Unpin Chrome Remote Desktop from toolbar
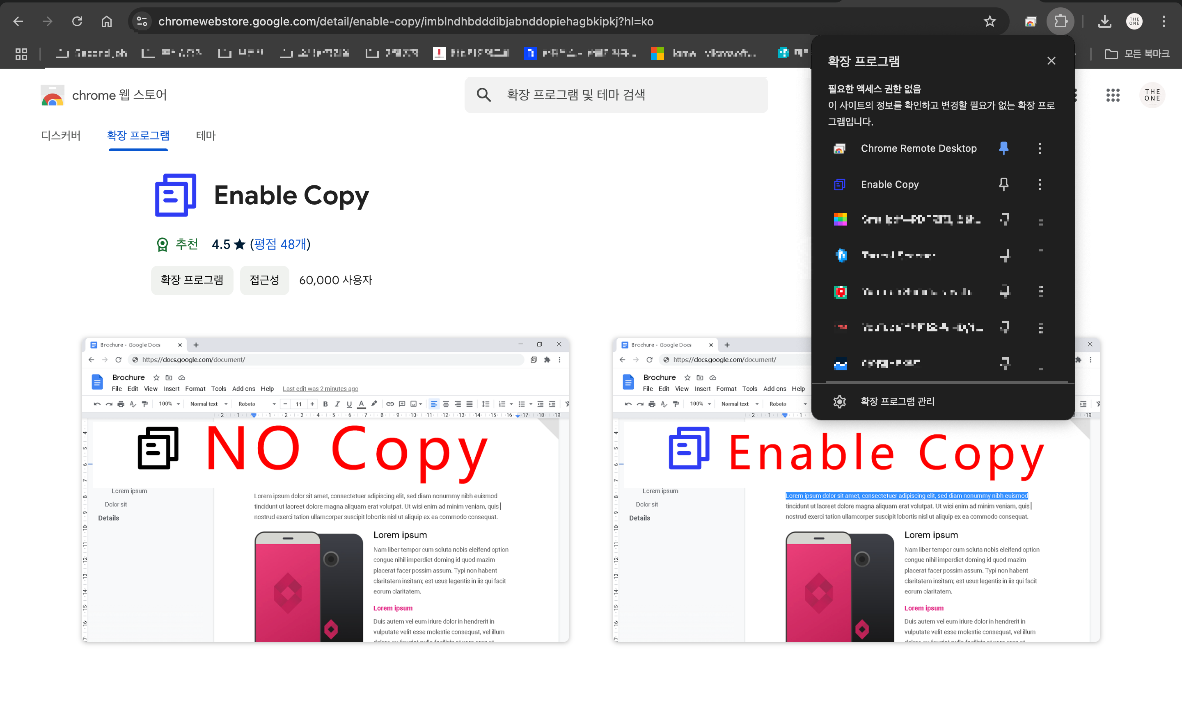Image resolution: width=1182 pixels, height=707 pixels. click(x=1003, y=148)
